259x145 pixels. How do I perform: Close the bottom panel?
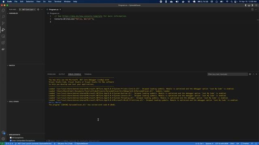tap(257, 74)
